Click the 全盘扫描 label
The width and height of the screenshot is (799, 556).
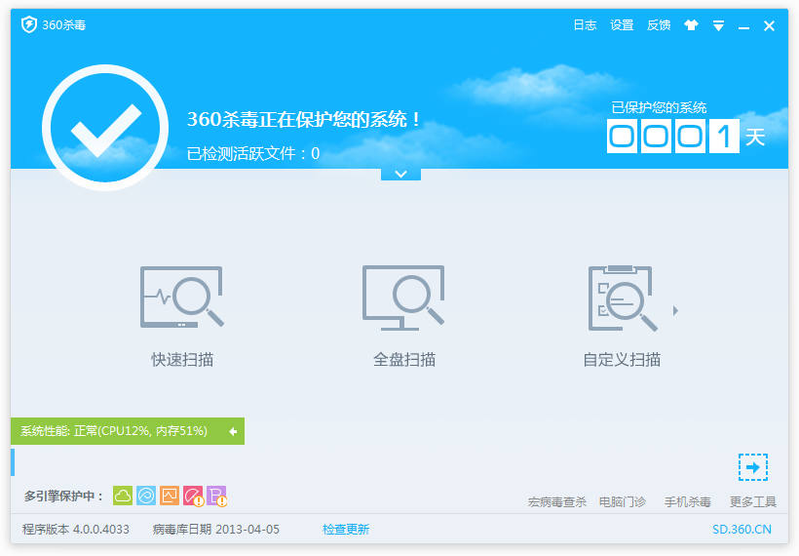pos(404,360)
